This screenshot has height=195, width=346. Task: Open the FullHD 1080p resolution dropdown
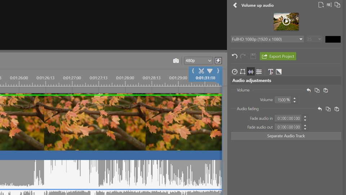(x=267, y=39)
